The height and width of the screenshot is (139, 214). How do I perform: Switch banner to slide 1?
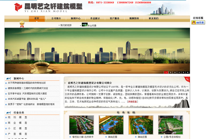[x=166, y=72]
